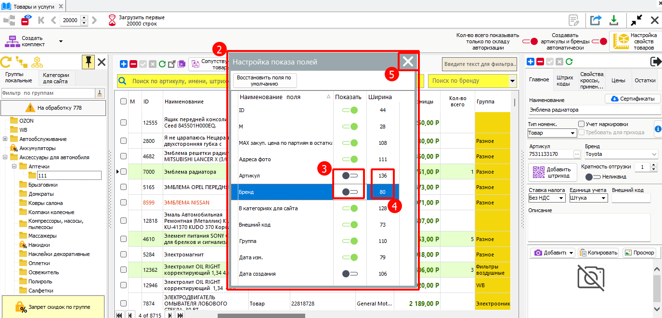
Task: Click Добавить штриход button
Action: (x=552, y=172)
